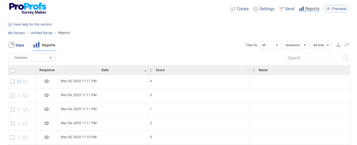Expand the All time filter dropdown

pos(321,45)
